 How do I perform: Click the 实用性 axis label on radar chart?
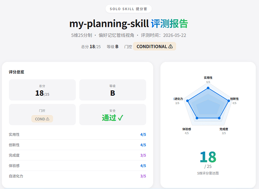[x=208, y=78]
